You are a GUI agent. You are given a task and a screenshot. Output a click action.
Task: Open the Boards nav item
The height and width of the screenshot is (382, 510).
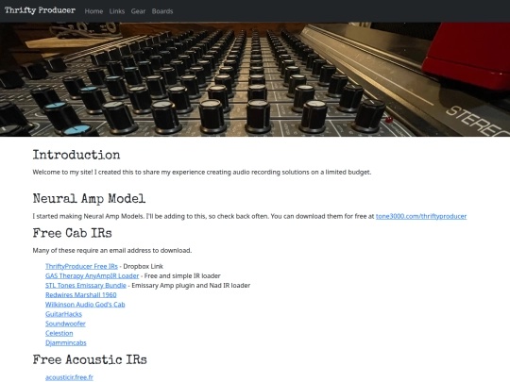coord(162,11)
